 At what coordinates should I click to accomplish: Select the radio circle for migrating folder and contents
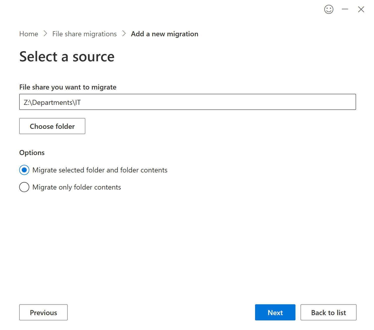[24, 170]
